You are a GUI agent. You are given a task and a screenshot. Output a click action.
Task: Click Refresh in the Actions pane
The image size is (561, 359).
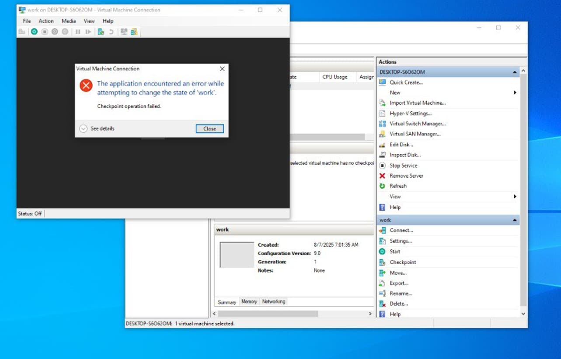tap(397, 186)
